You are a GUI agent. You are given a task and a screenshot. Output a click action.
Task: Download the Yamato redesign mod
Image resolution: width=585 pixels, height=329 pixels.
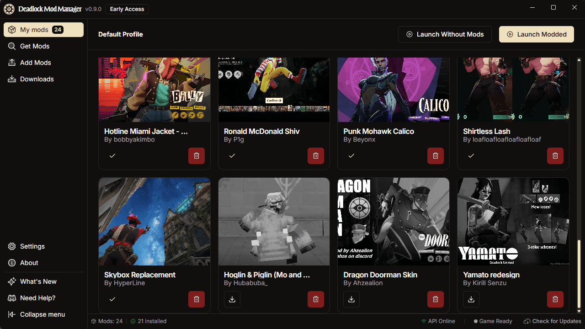click(471, 299)
